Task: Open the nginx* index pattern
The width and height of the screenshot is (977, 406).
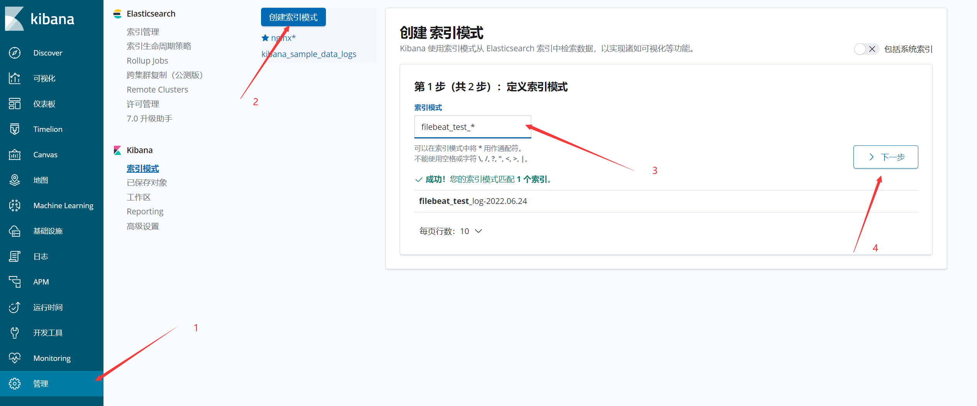Action: click(283, 38)
